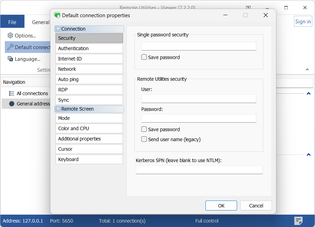315x227 pixels.
Task: Collapse the Connection section
Action: [x=58, y=29]
